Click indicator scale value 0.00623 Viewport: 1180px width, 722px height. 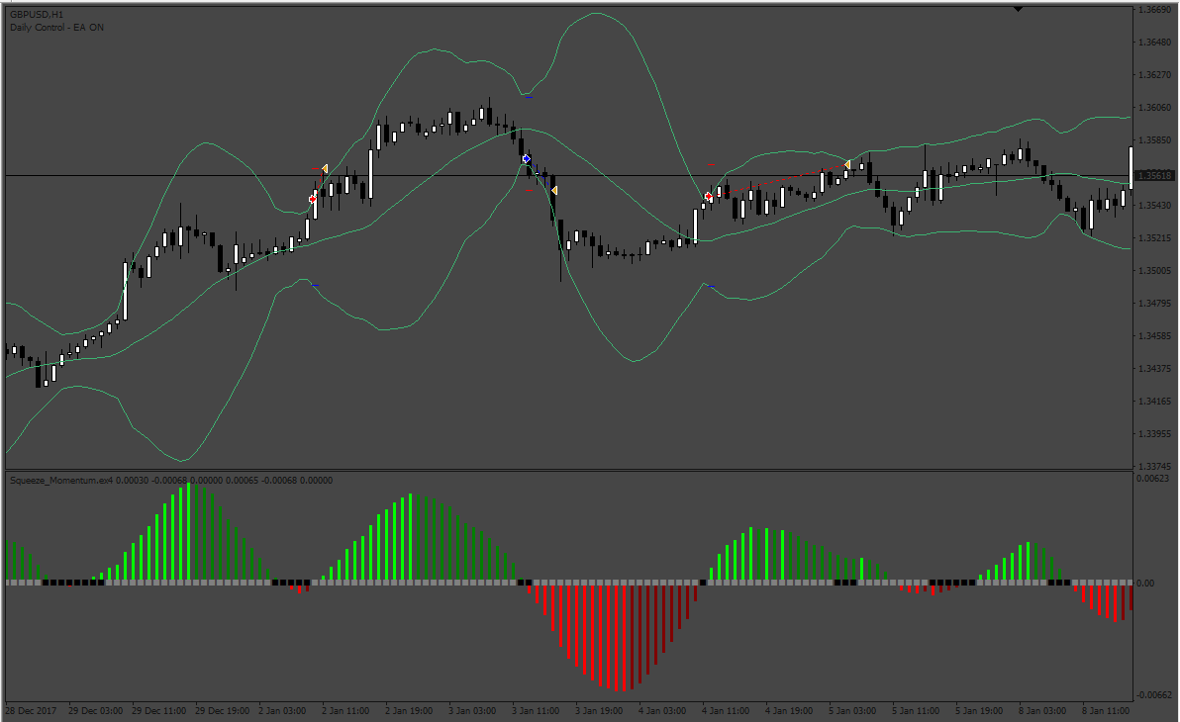tap(1153, 479)
